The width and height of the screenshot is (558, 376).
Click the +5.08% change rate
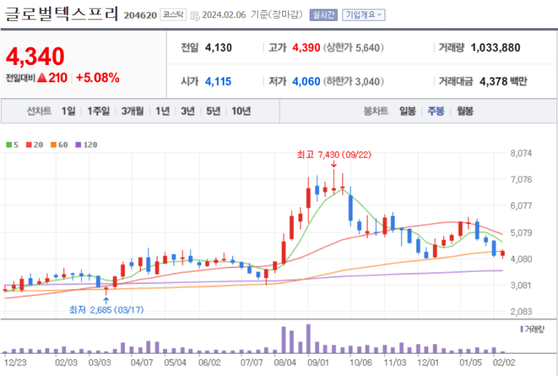pos(97,77)
